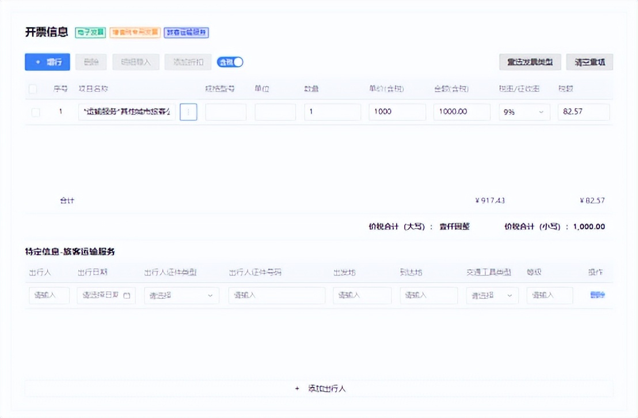Click the 出发地 input field
The height and width of the screenshot is (418, 638).
pos(362,295)
